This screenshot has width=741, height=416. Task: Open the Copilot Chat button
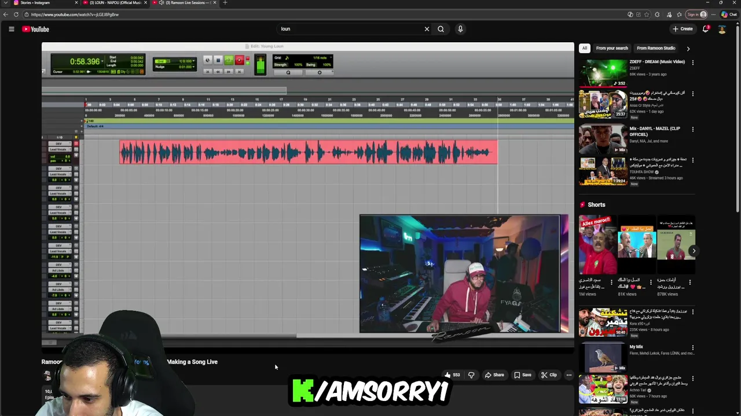coord(728,14)
